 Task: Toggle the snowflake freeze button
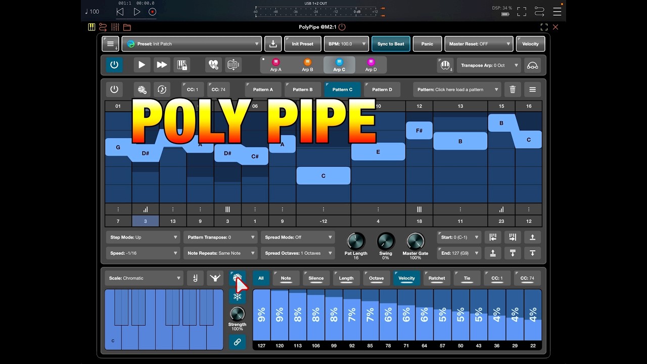click(237, 296)
